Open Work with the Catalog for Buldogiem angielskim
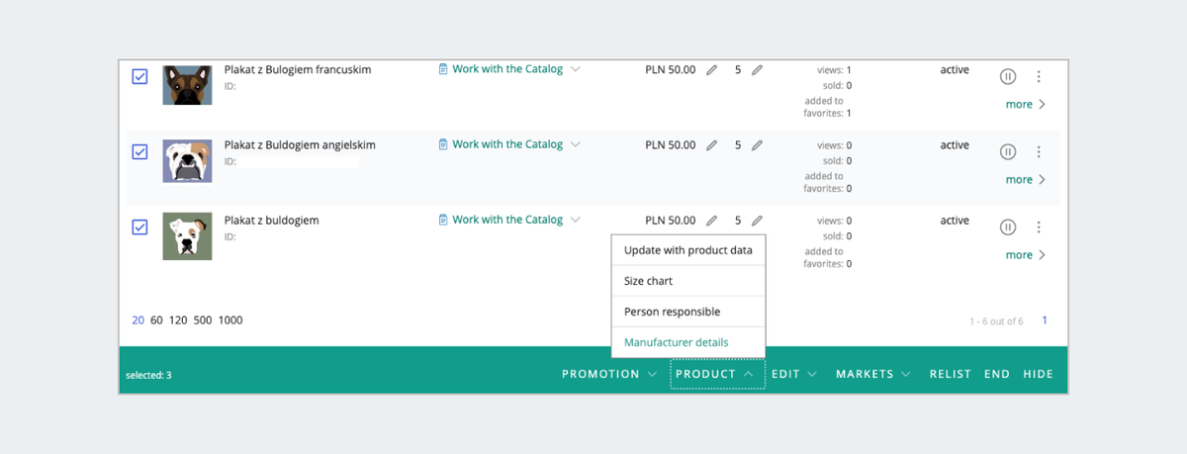Image resolution: width=1187 pixels, height=454 pixels. click(507, 144)
